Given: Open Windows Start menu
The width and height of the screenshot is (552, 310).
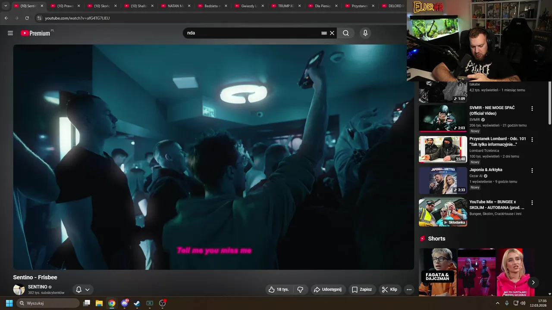Looking at the screenshot, I should click(x=9, y=303).
